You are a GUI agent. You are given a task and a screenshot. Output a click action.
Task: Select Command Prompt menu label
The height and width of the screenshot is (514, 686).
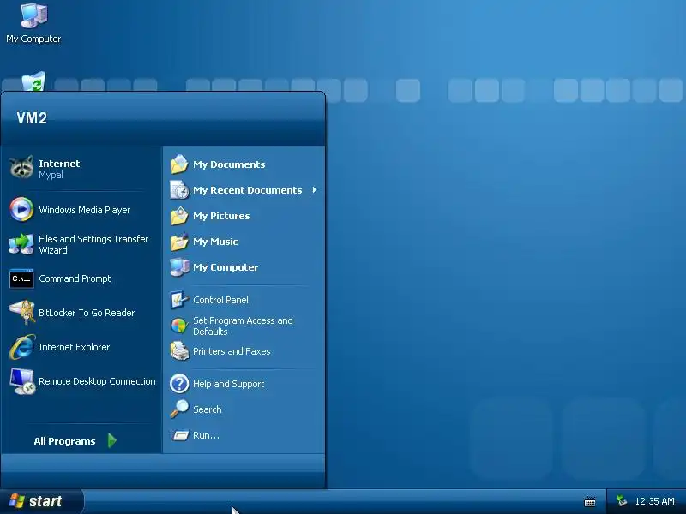(x=75, y=278)
